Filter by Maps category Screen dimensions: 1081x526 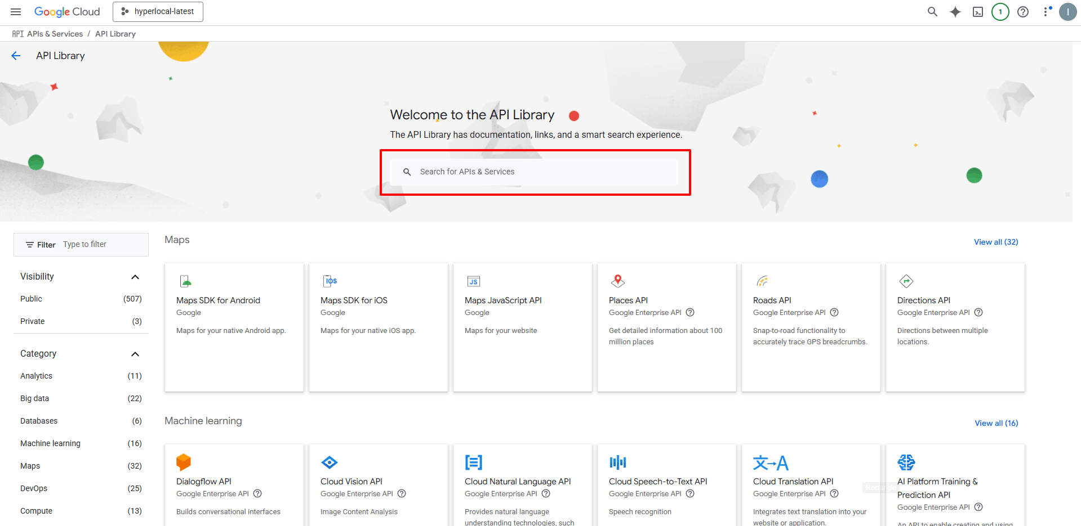81,466
